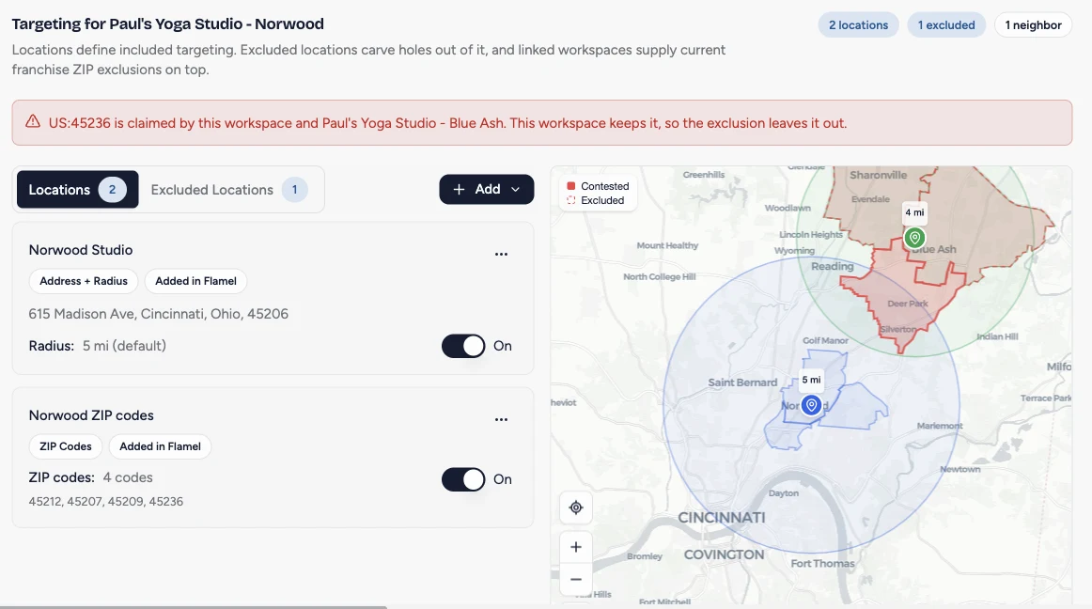Click the US:45236 alert message text
The width and height of the screenshot is (1092, 609).
pos(447,123)
